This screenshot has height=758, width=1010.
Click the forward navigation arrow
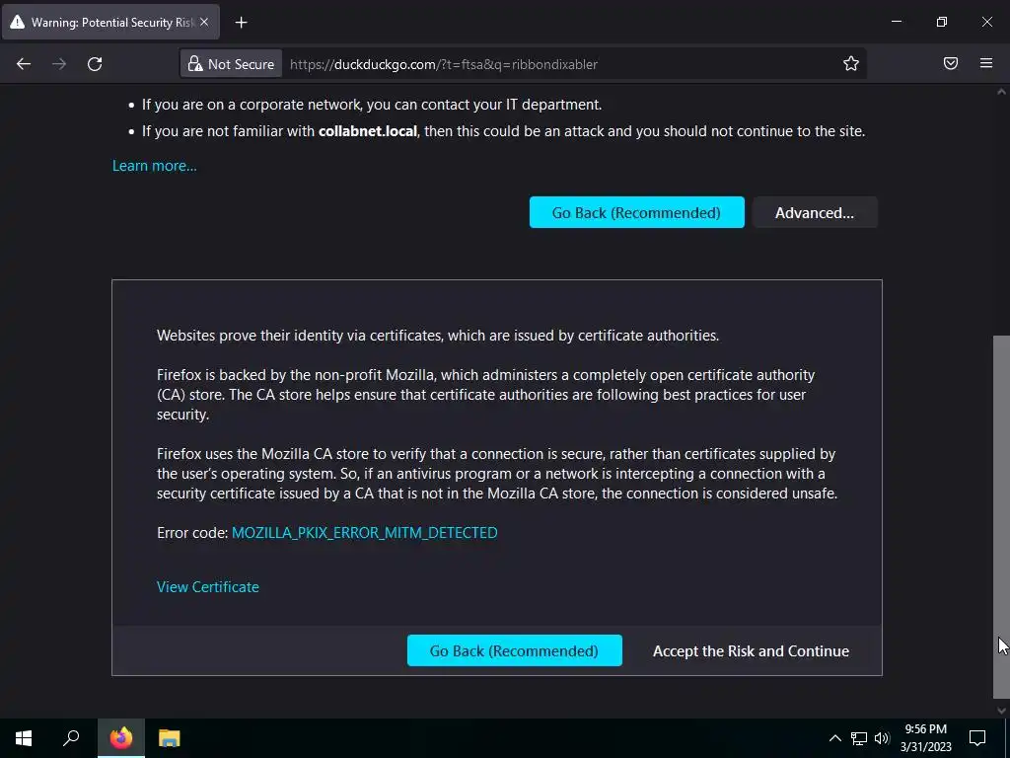click(x=59, y=64)
